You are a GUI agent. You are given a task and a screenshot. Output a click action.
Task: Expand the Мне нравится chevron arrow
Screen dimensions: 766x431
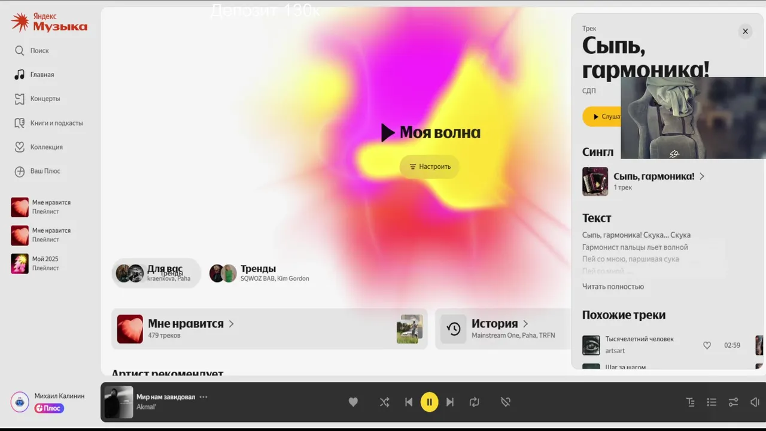pyautogui.click(x=231, y=324)
